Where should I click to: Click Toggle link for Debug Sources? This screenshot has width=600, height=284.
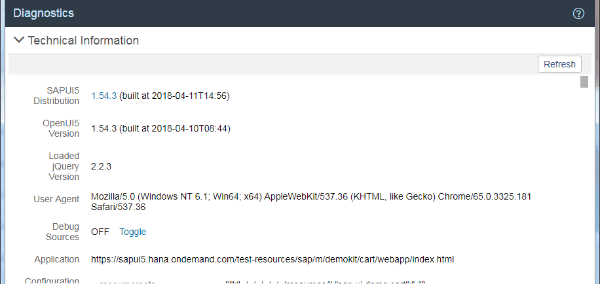(x=132, y=232)
